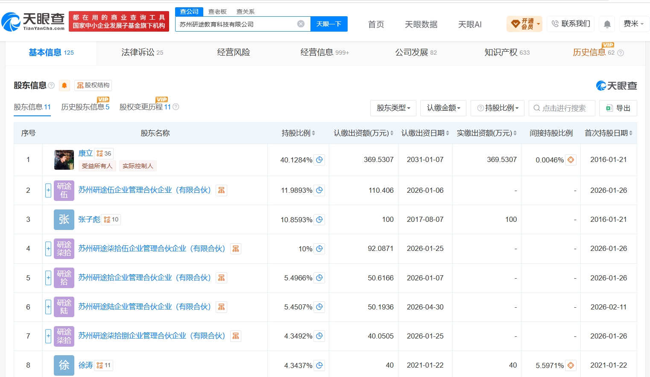Click the notification bell in top header
The image size is (650, 377).
pos(607,24)
